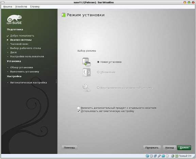The image size is (196, 159).
Task: Select the system repair radio button
Action: point(98,88)
